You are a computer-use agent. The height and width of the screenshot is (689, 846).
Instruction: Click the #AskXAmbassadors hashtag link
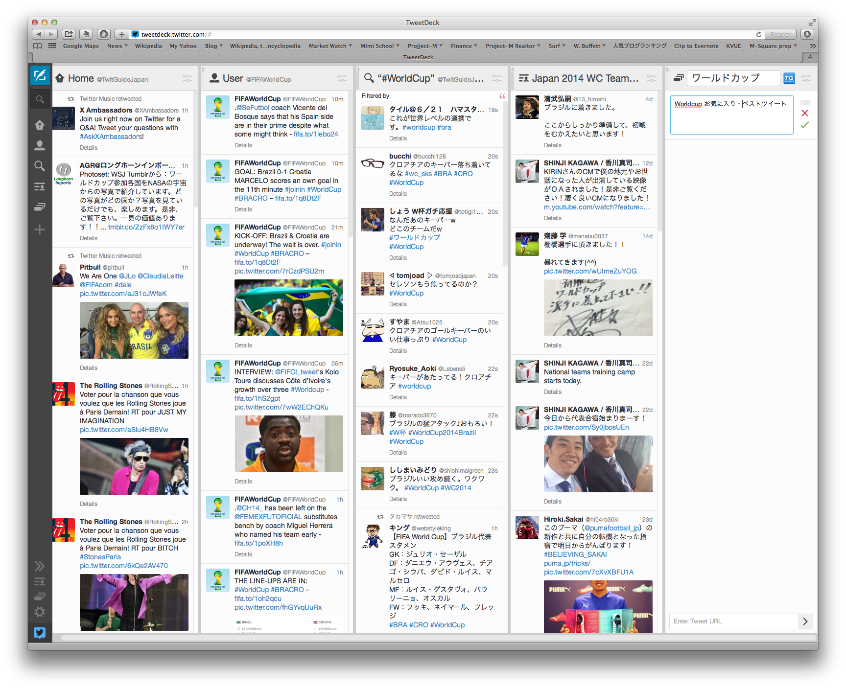coord(111,137)
